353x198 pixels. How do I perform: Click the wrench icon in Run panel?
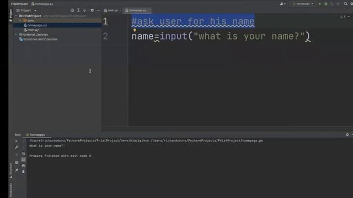pos(17,147)
